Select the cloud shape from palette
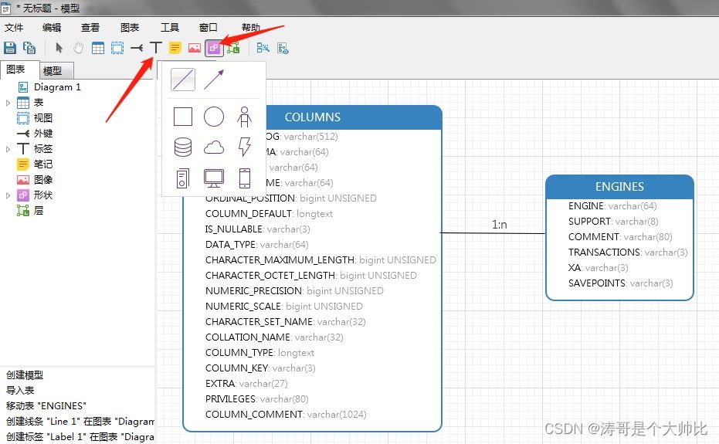Image resolution: width=719 pixels, height=444 pixels. [214, 147]
